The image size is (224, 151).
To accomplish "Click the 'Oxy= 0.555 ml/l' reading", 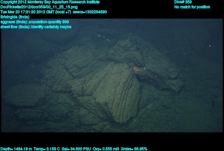I will pyautogui.click(x=106, y=149).
